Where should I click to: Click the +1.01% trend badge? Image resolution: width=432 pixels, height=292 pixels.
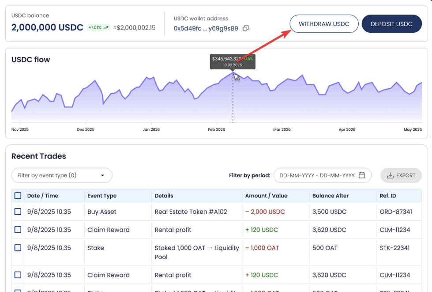click(98, 27)
